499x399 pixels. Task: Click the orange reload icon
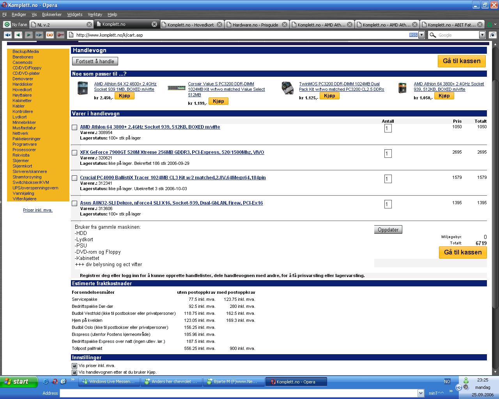[x=50, y=35]
